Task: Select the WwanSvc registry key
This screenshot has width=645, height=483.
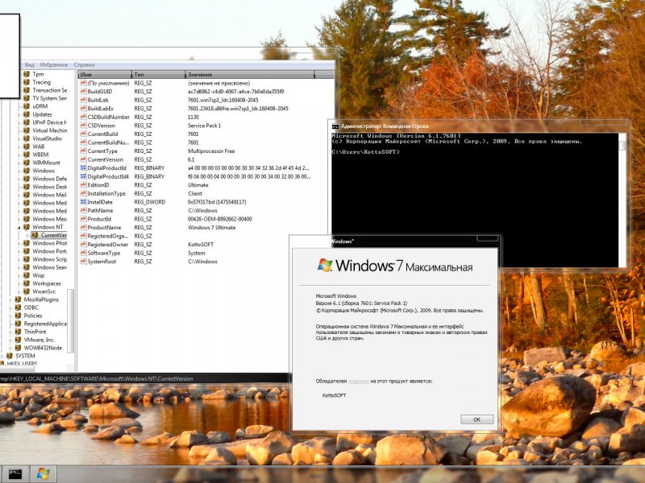Action: 44,291
